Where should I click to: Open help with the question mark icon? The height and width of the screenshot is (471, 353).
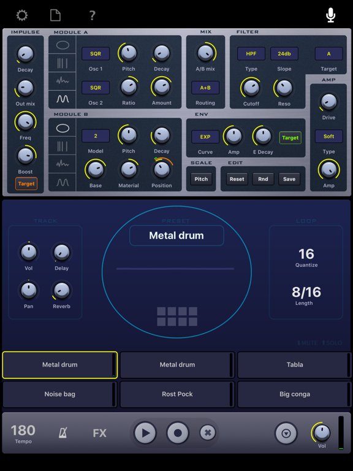tap(93, 15)
